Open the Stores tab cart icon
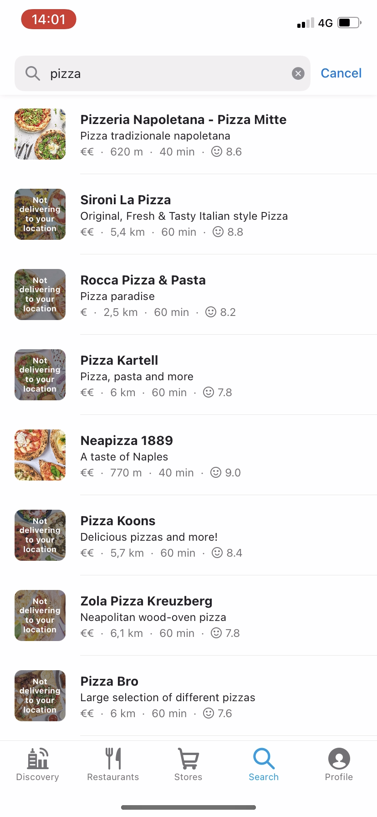The height and width of the screenshot is (817, 377). pos(188,759)
